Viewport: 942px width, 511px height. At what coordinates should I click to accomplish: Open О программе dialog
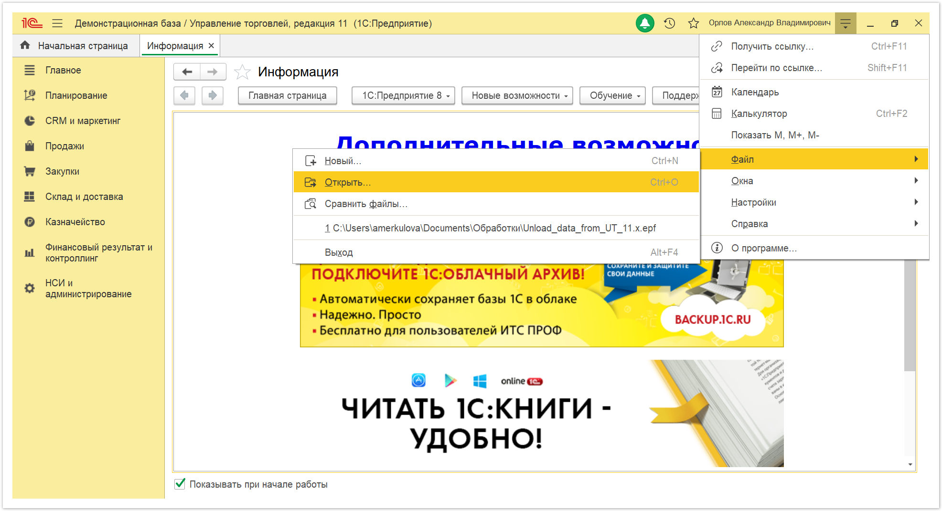click(814, 248)
